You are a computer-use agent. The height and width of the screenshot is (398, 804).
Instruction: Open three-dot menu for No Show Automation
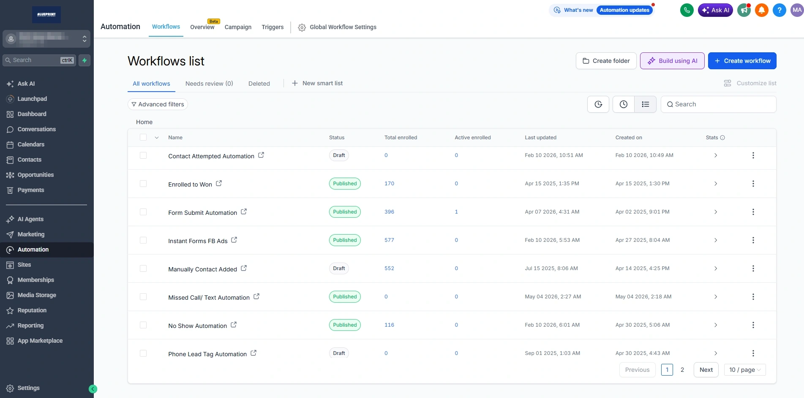point(753,325)
